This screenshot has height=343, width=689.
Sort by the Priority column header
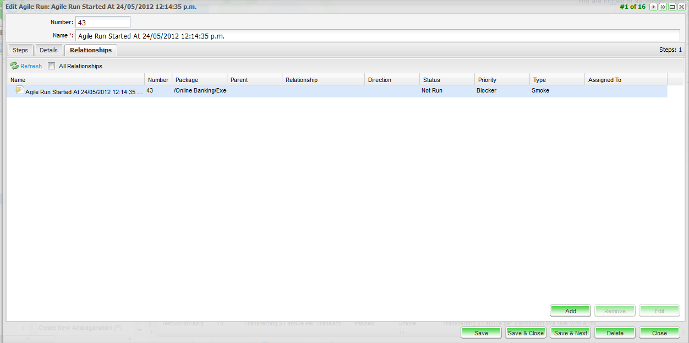point(501,80)
